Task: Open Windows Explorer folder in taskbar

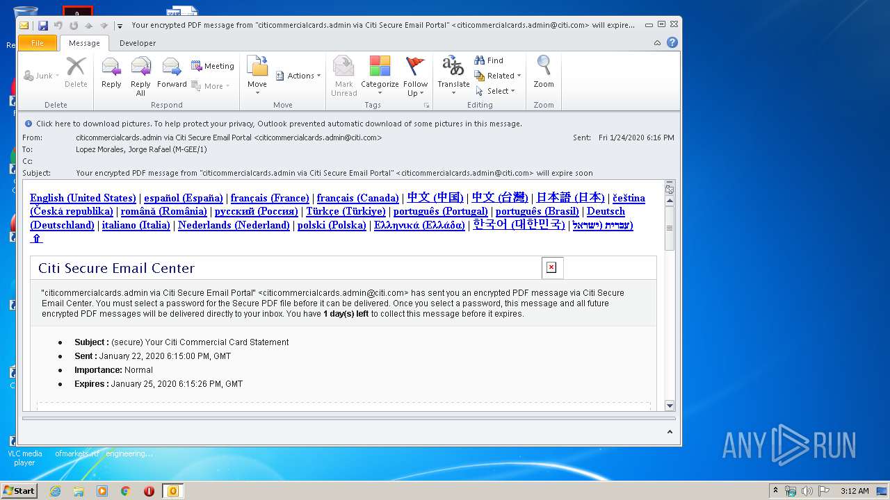Action: tap(79, 491)
